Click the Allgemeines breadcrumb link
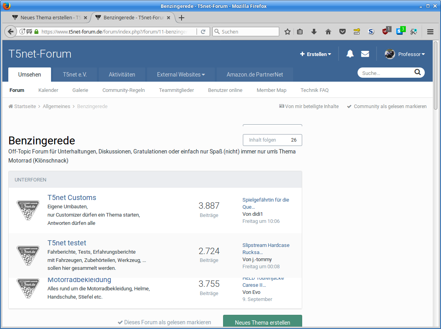Image resolution: width=441 pixels, height=329 pixels. pos(57,106)
